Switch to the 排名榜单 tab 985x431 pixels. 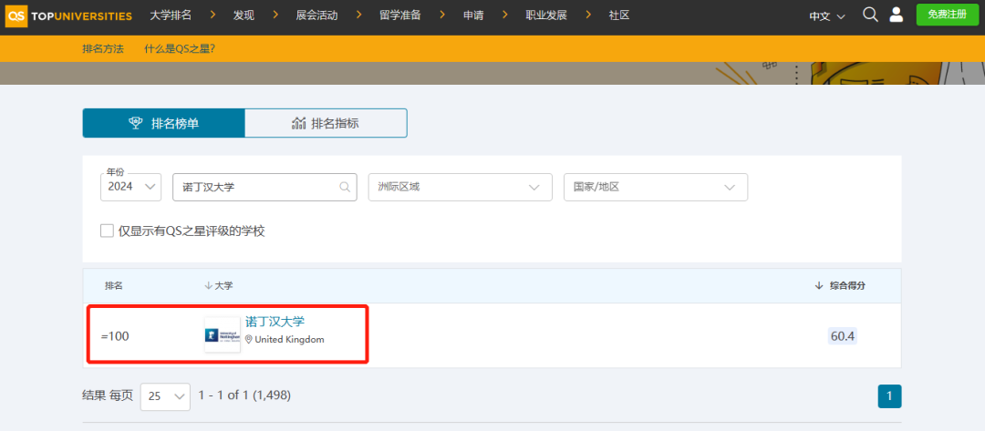tap(163, 123)
